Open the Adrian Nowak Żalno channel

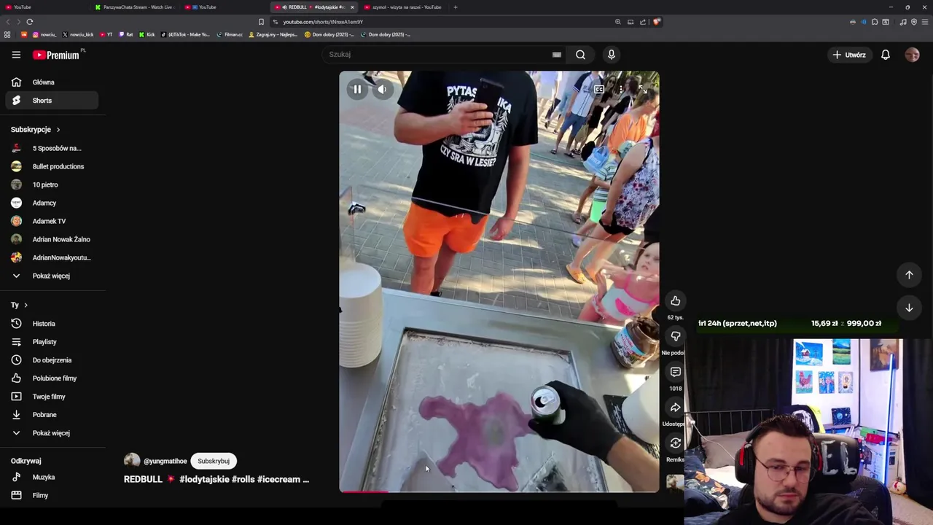pos(51,239)
